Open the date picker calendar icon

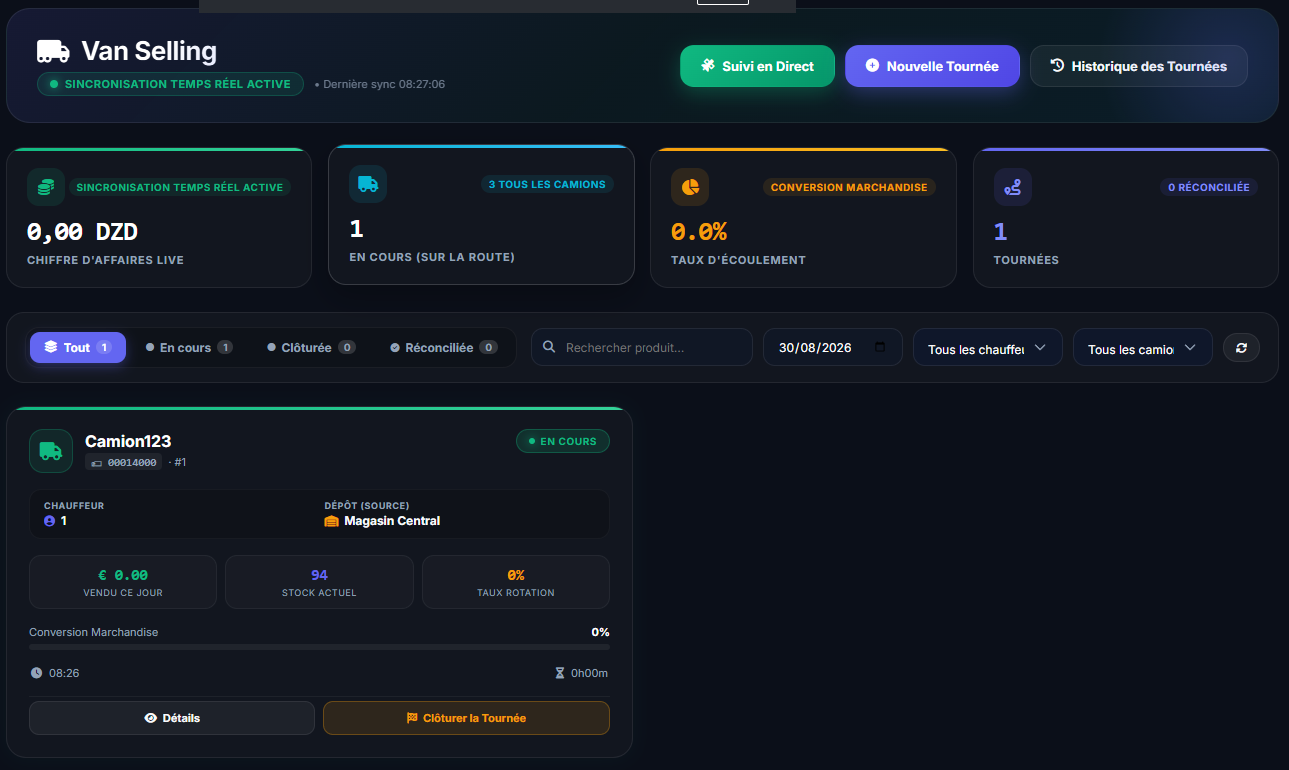coord(880,347)
